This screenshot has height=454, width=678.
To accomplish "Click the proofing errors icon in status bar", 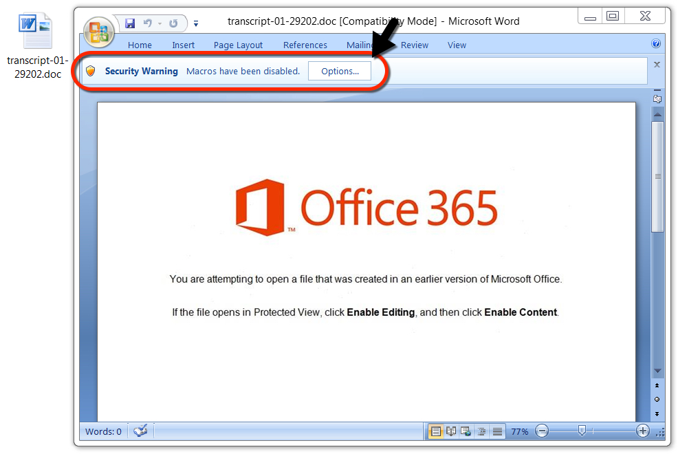I will (140, 431).
